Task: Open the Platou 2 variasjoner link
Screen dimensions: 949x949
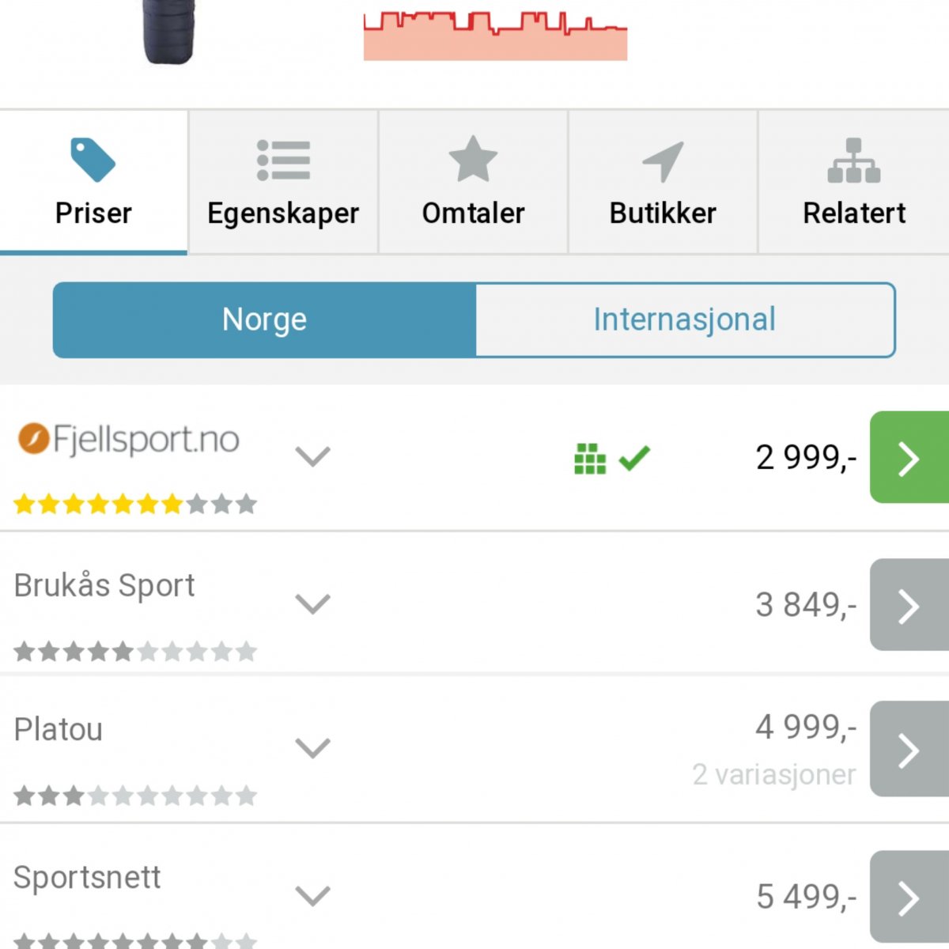Action: click(x=773, y=775)
